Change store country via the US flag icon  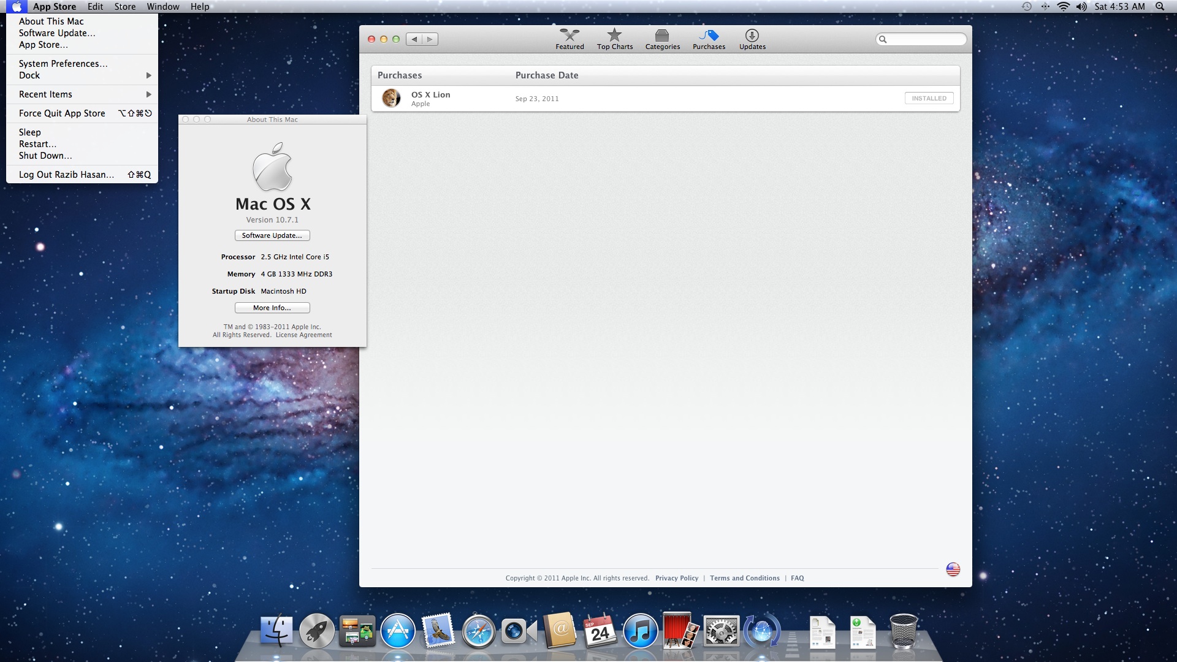(x=953, y=569)
